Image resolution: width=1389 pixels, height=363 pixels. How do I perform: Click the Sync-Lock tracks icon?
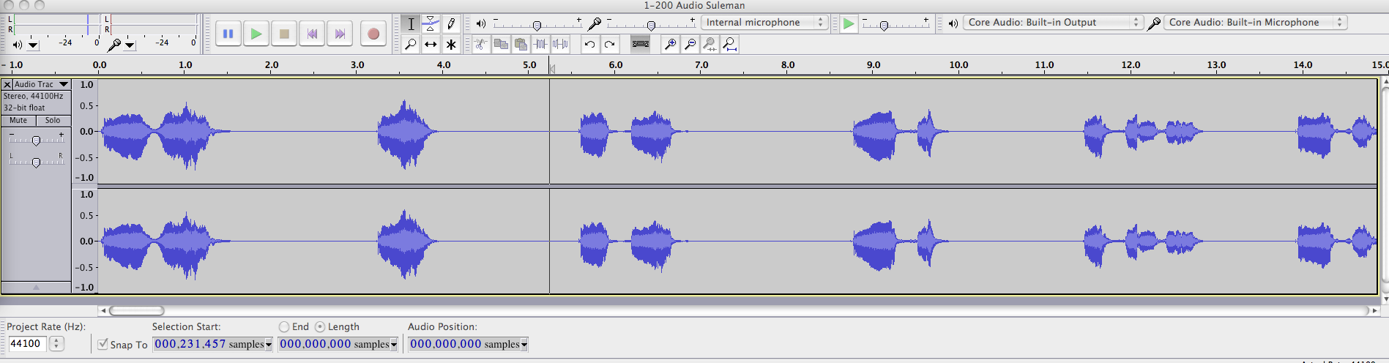point(640,44)
